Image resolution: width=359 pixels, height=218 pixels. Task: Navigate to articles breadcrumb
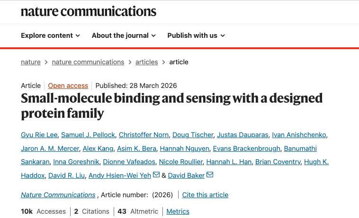click(x=147, y=62)
